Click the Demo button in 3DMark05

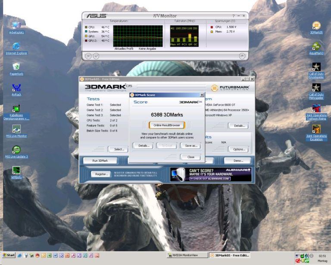[x=238, y=161]
